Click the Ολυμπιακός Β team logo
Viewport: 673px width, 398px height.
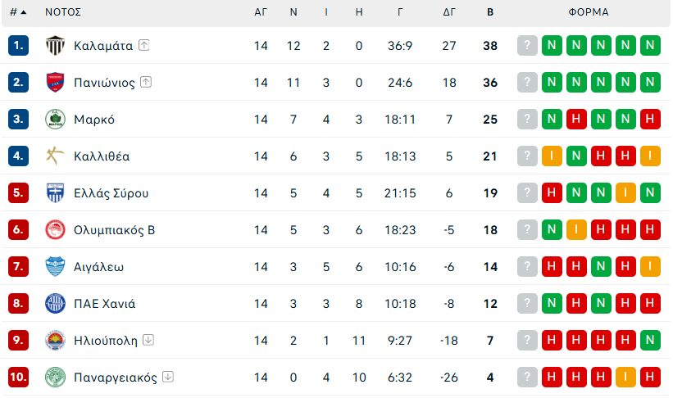(x=55, y=230)
